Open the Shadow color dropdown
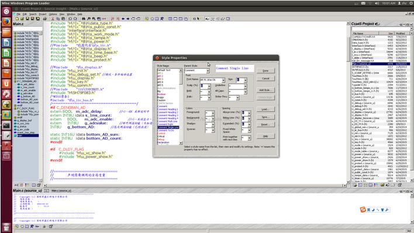Screen dimensions: 414x233 click(x=213, y=124)
